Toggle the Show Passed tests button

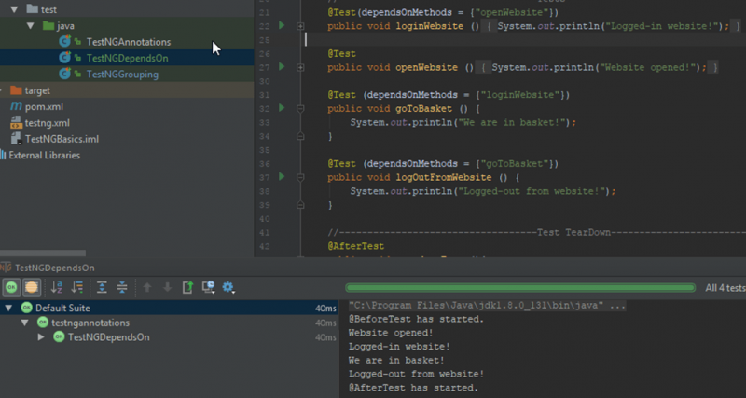11,287
